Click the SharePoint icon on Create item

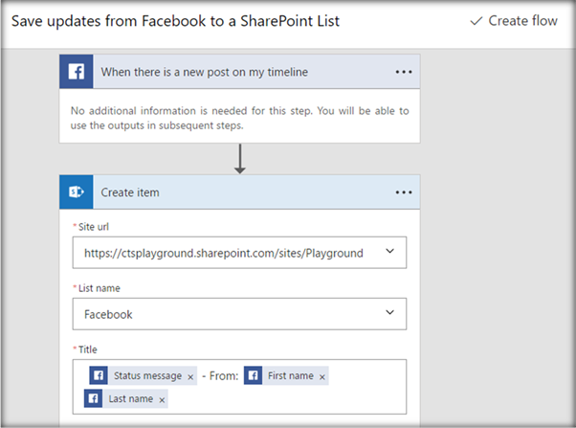pos(76,191)
